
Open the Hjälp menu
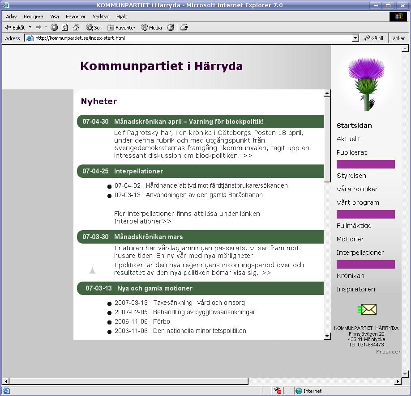click(x=122, y=17)
